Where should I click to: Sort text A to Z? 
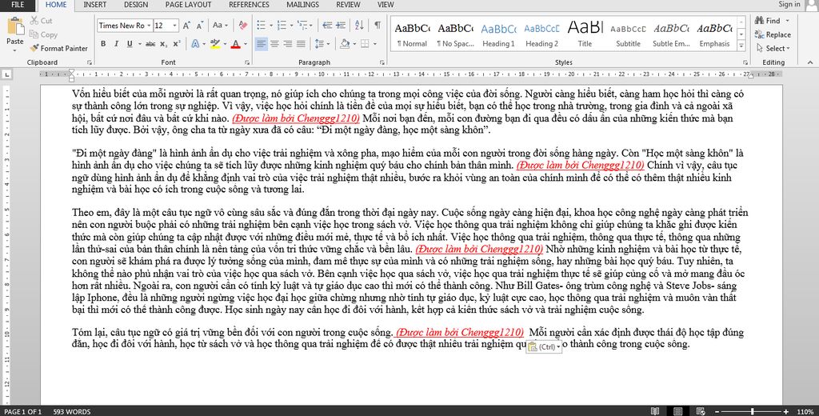(x=359, y=25)
